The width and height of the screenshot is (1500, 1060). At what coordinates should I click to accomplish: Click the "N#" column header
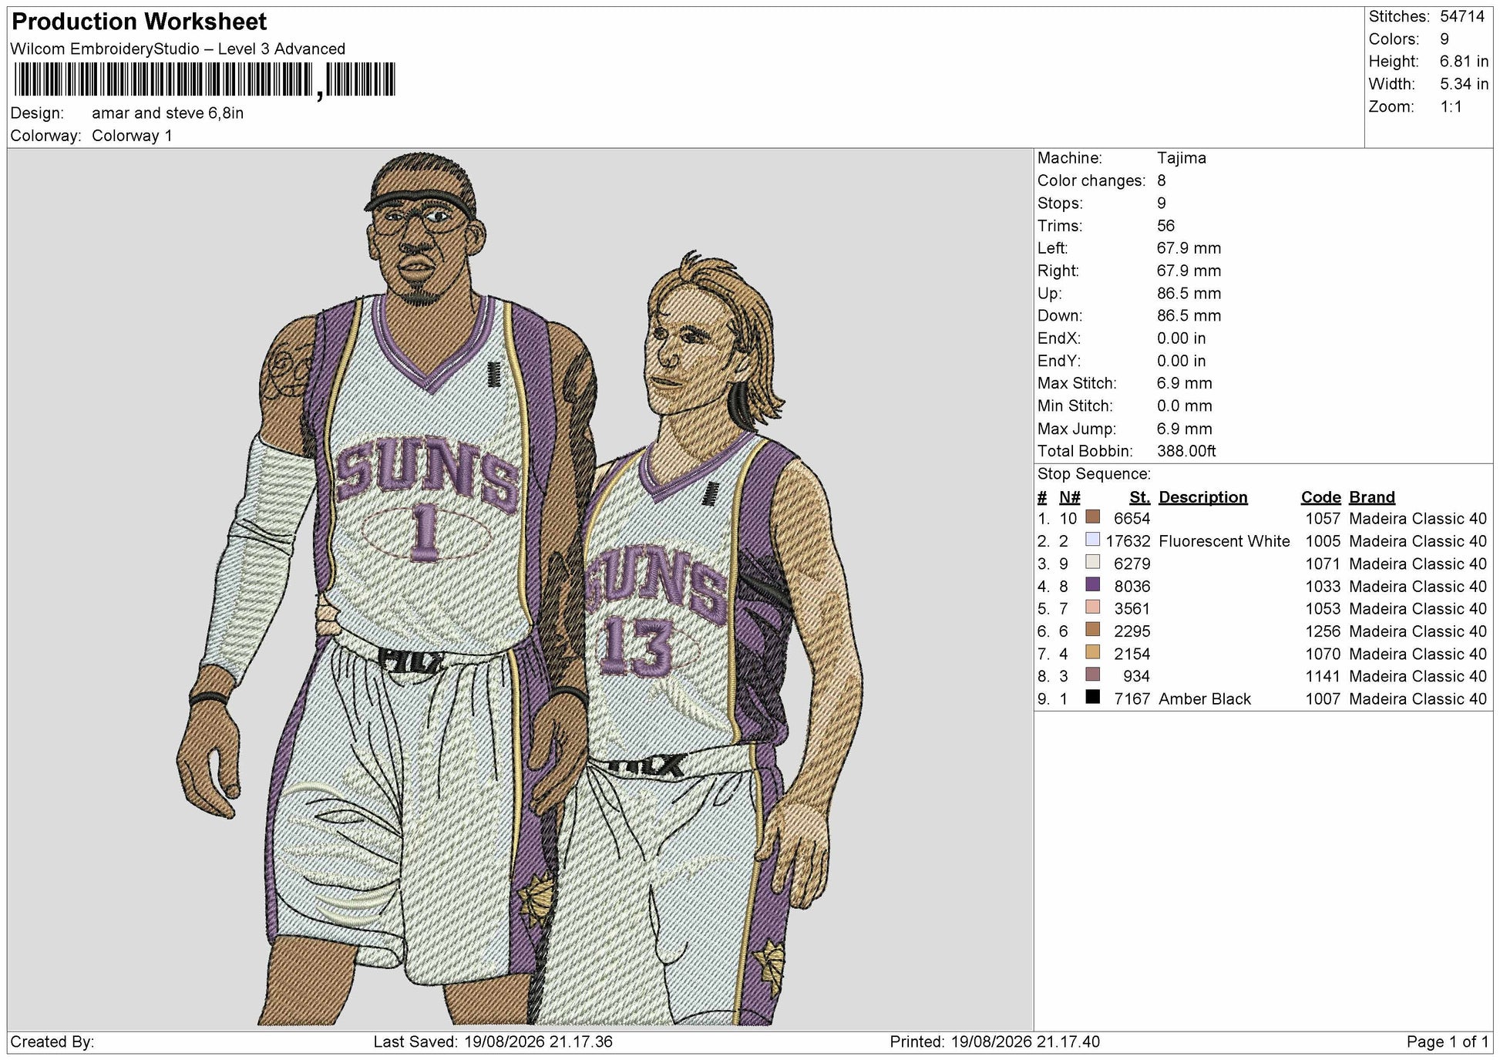coord(1070,497)
